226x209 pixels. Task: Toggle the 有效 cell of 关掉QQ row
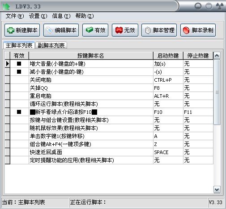coord(19,88)
